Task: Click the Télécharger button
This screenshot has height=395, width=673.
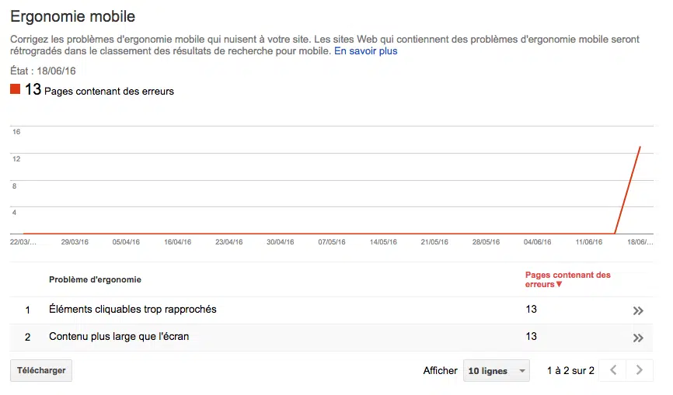Action: coord(41,371)
